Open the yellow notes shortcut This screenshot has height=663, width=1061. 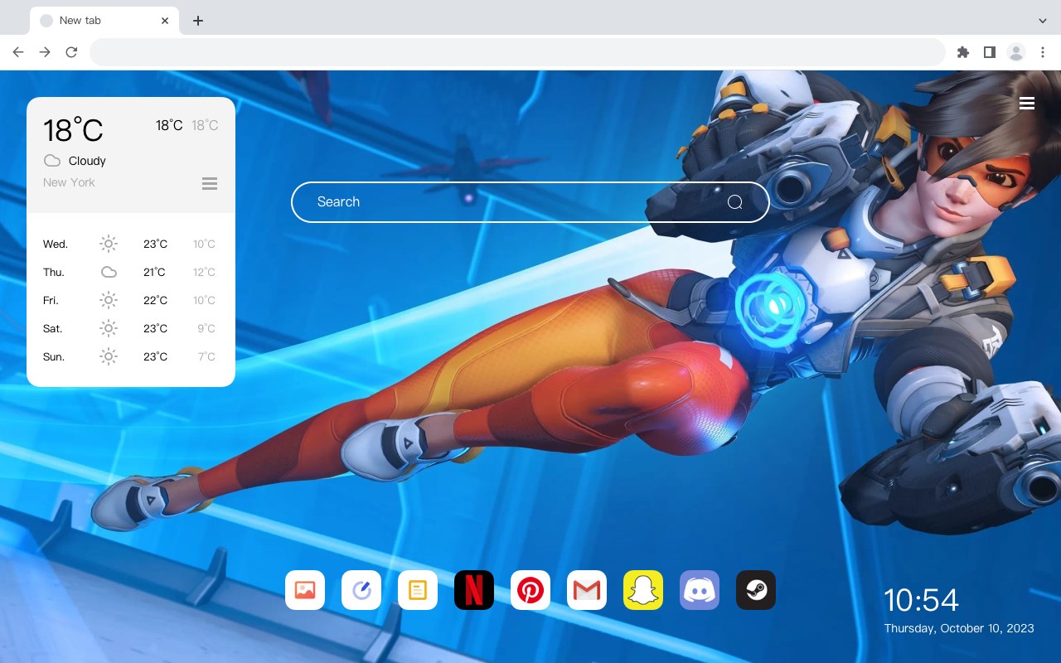tap(418, 590)
